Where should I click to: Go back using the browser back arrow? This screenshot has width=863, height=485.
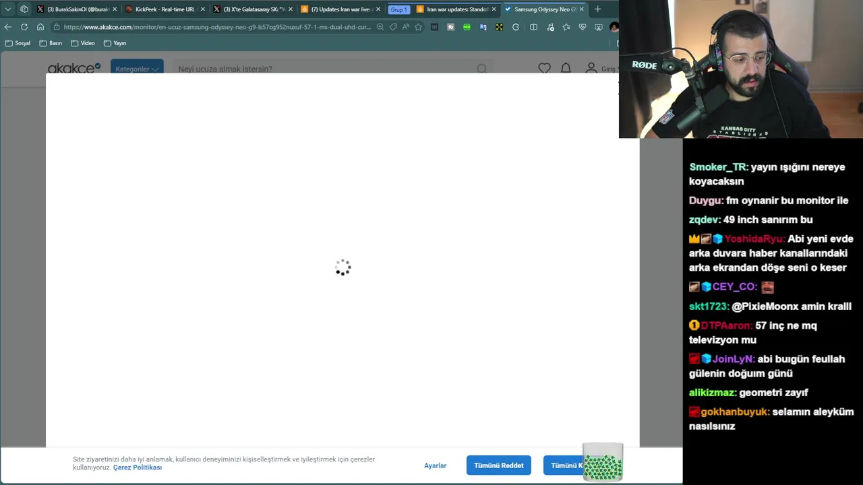pos(7,27)
